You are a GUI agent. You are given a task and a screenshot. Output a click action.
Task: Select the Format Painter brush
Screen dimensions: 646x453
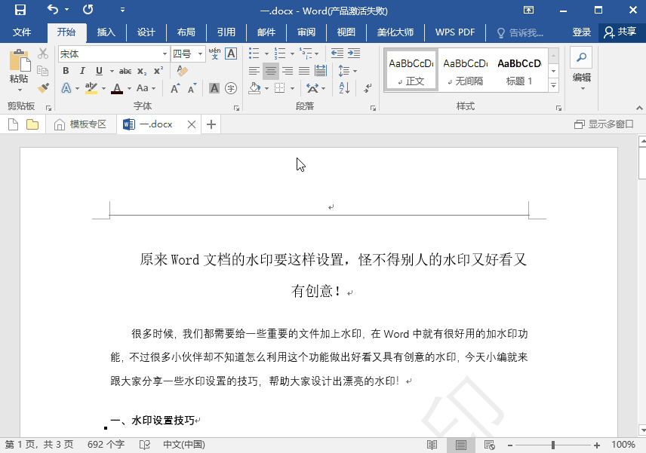[x=43, y=88]
